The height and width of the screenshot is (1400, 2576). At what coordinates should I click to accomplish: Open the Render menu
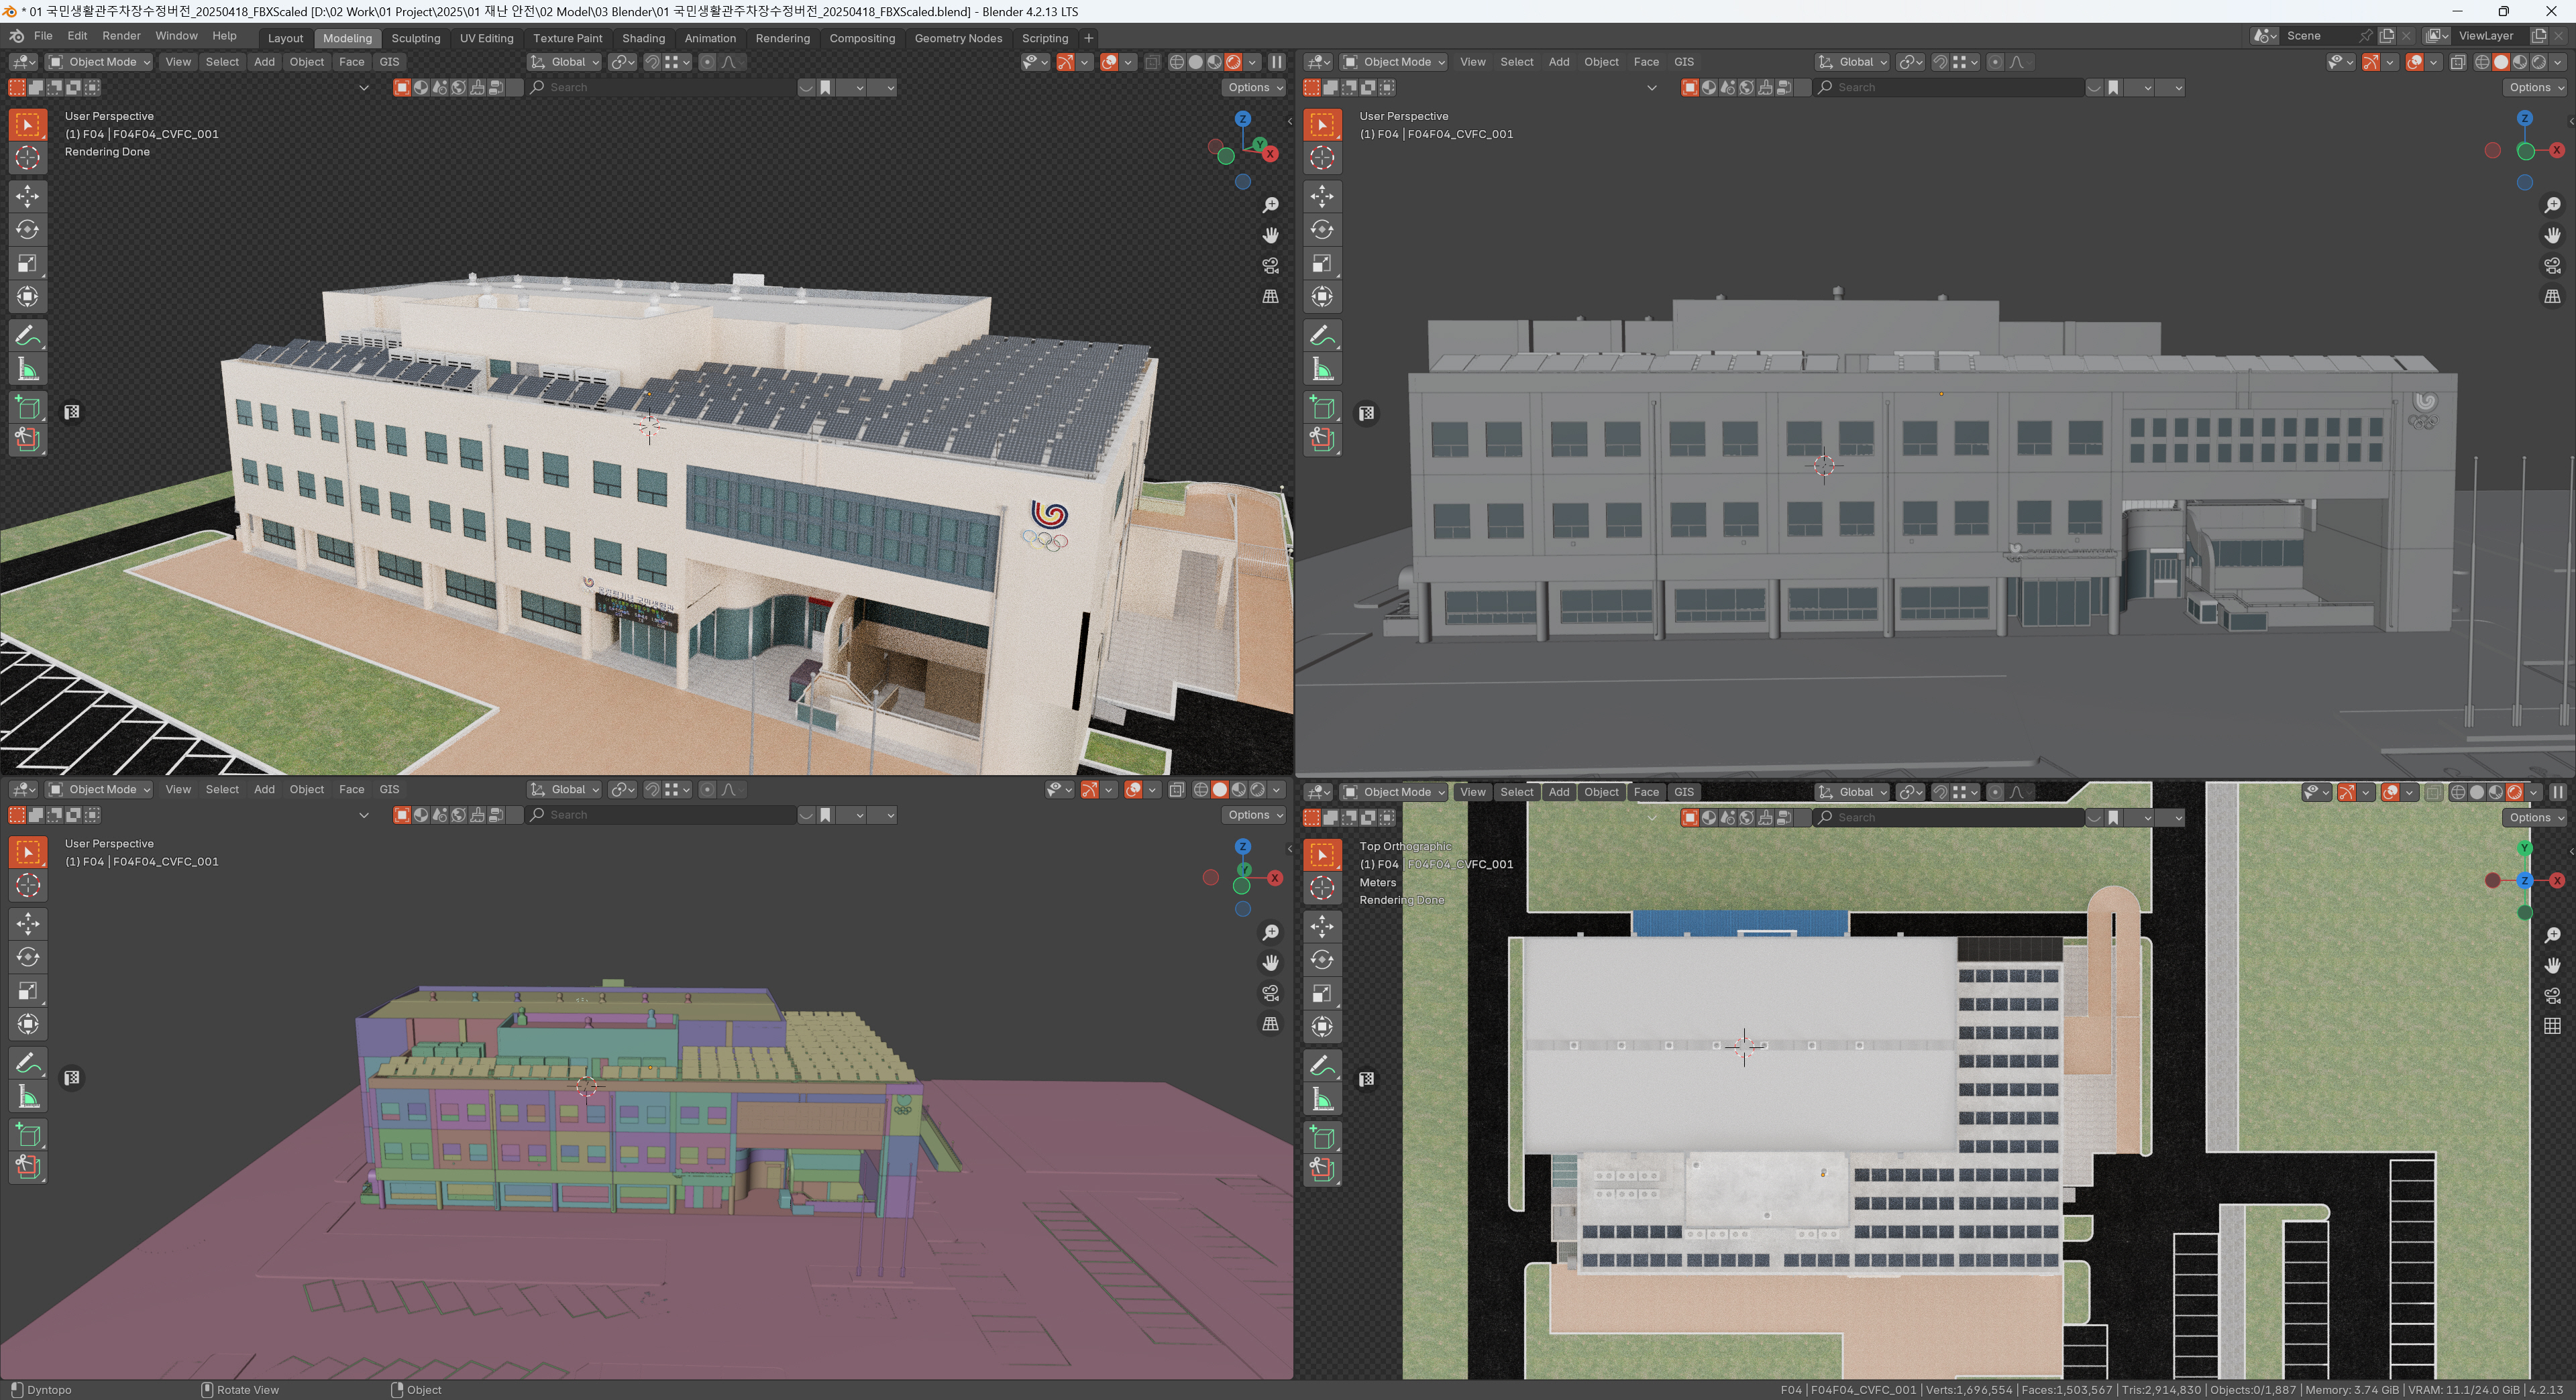click(x=121, y=36)
